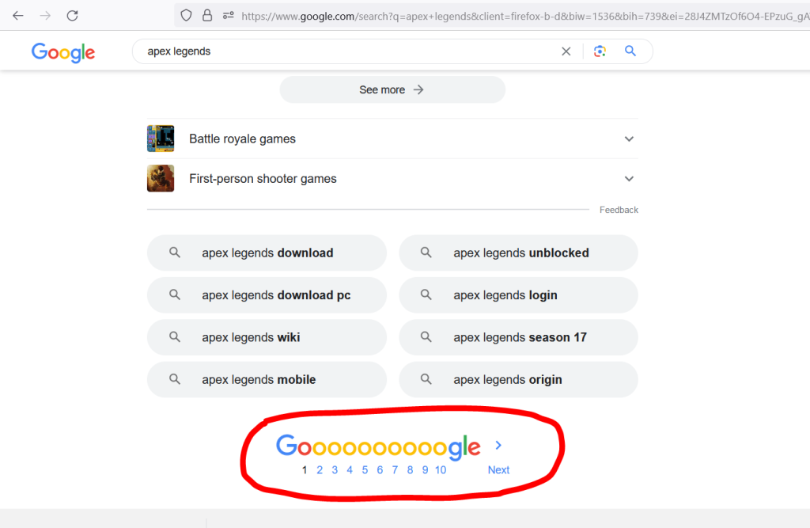
Task: Search for 'apex legends wiki'
Action: [267, 337]
